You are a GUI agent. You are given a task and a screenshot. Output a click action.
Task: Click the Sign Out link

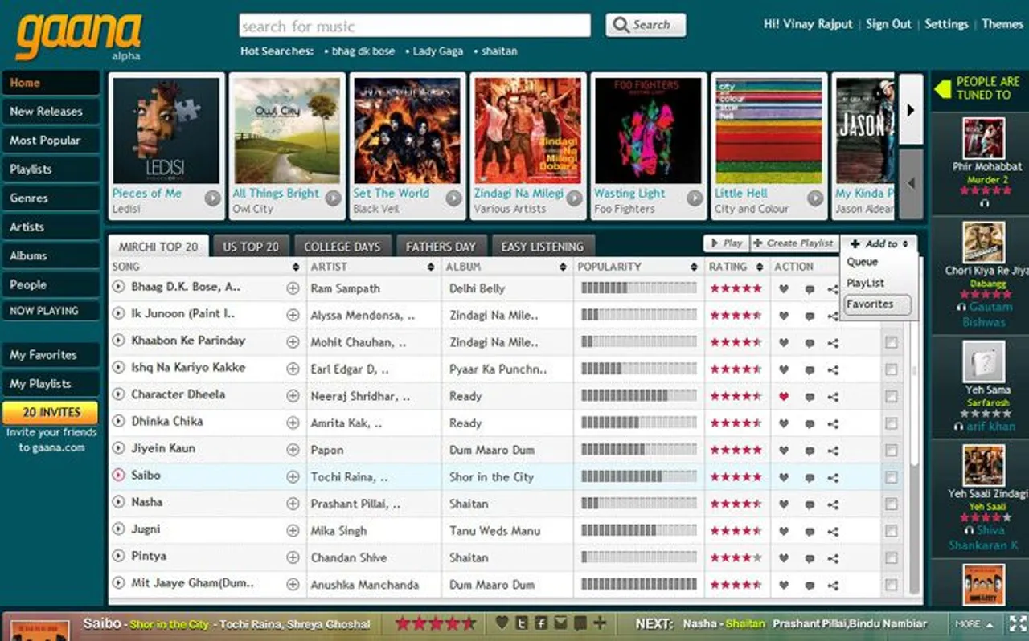tap(888, 24)
